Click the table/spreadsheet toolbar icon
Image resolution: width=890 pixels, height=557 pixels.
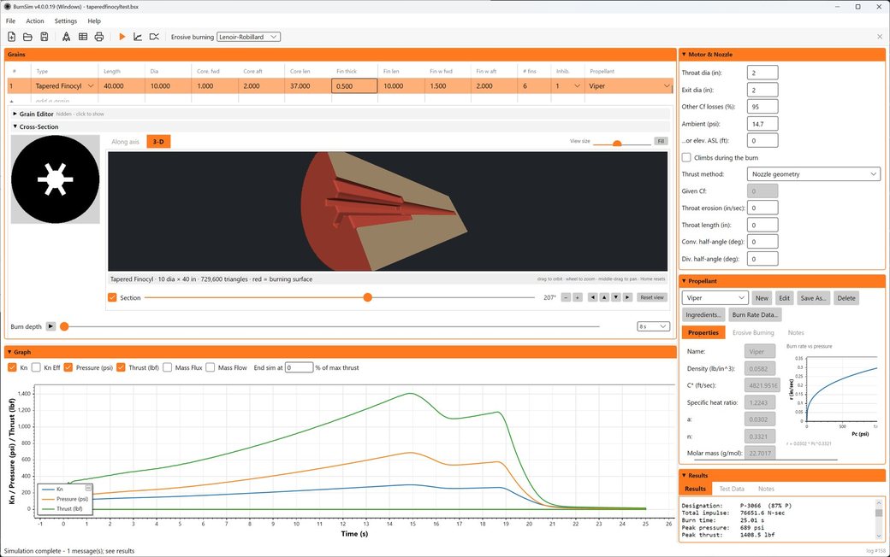click(x=83, y=37)
